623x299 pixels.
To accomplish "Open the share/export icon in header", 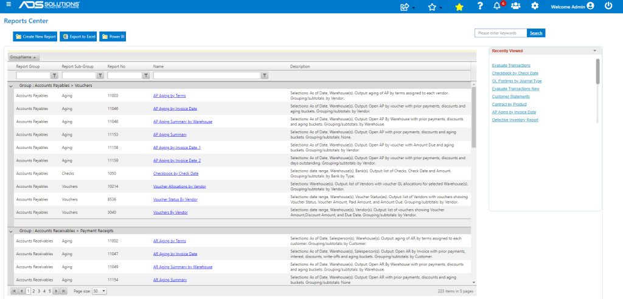I will (x=405, y=6).
